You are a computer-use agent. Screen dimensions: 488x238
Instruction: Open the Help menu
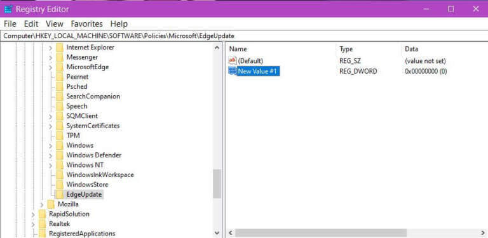point(119,24)
